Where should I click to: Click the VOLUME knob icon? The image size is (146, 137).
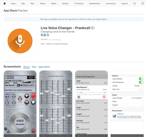pos(7,102)
